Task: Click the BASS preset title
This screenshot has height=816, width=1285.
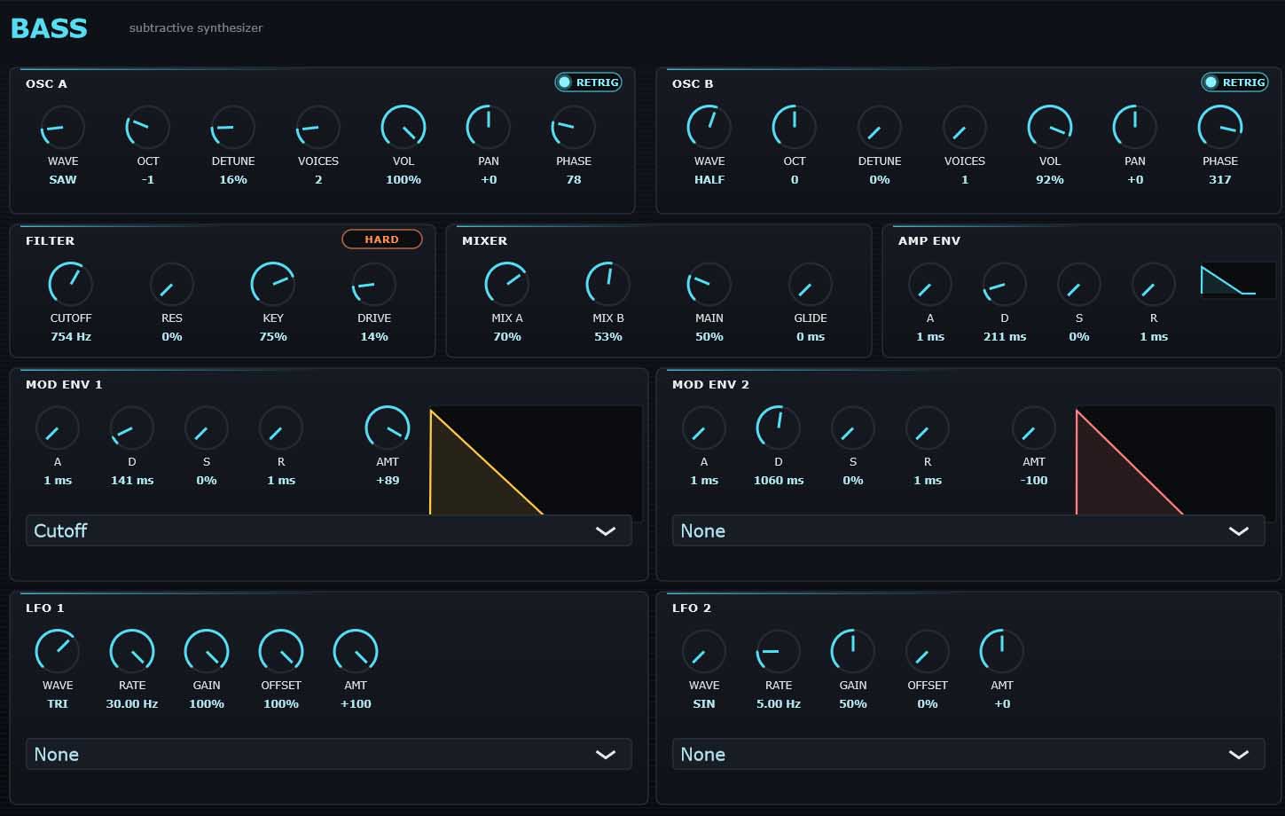Action: click(49, 28)
